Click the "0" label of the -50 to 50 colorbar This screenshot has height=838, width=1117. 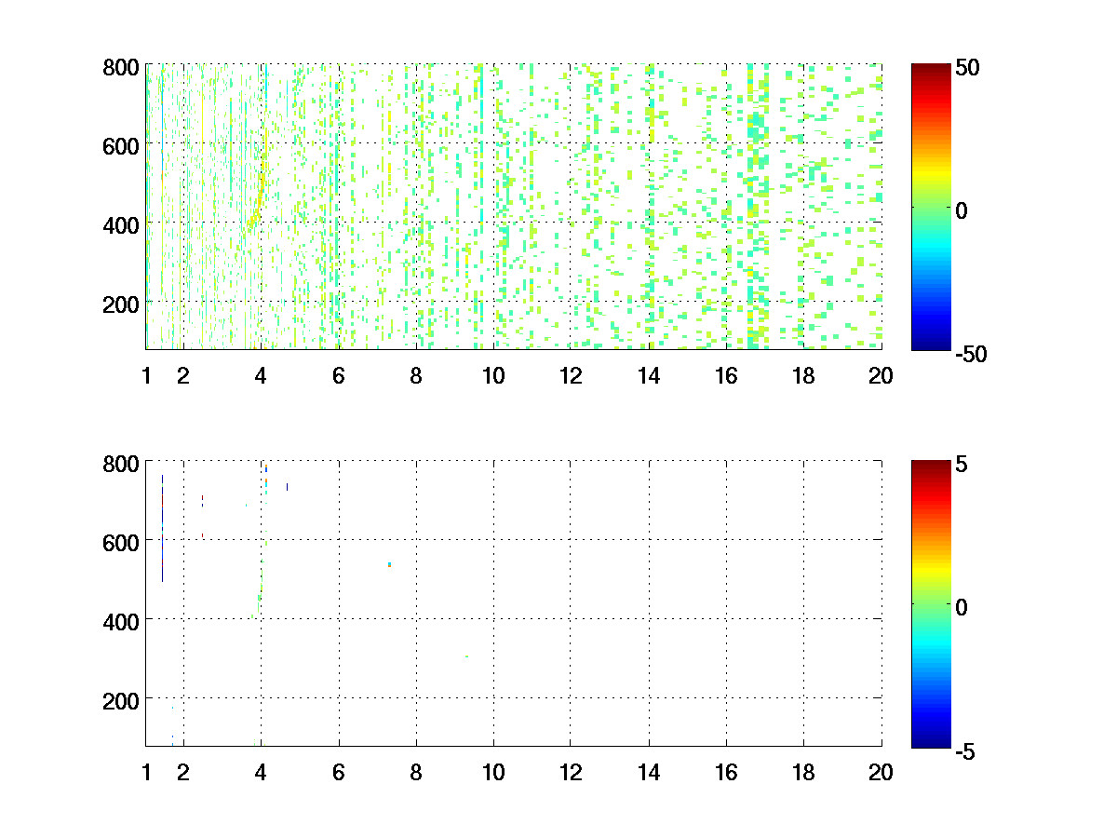click(962, 211)
